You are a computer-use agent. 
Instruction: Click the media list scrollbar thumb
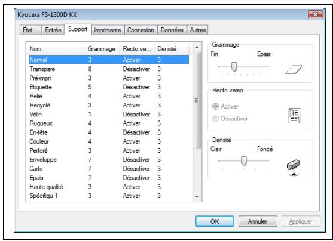(x=197, y=100)
